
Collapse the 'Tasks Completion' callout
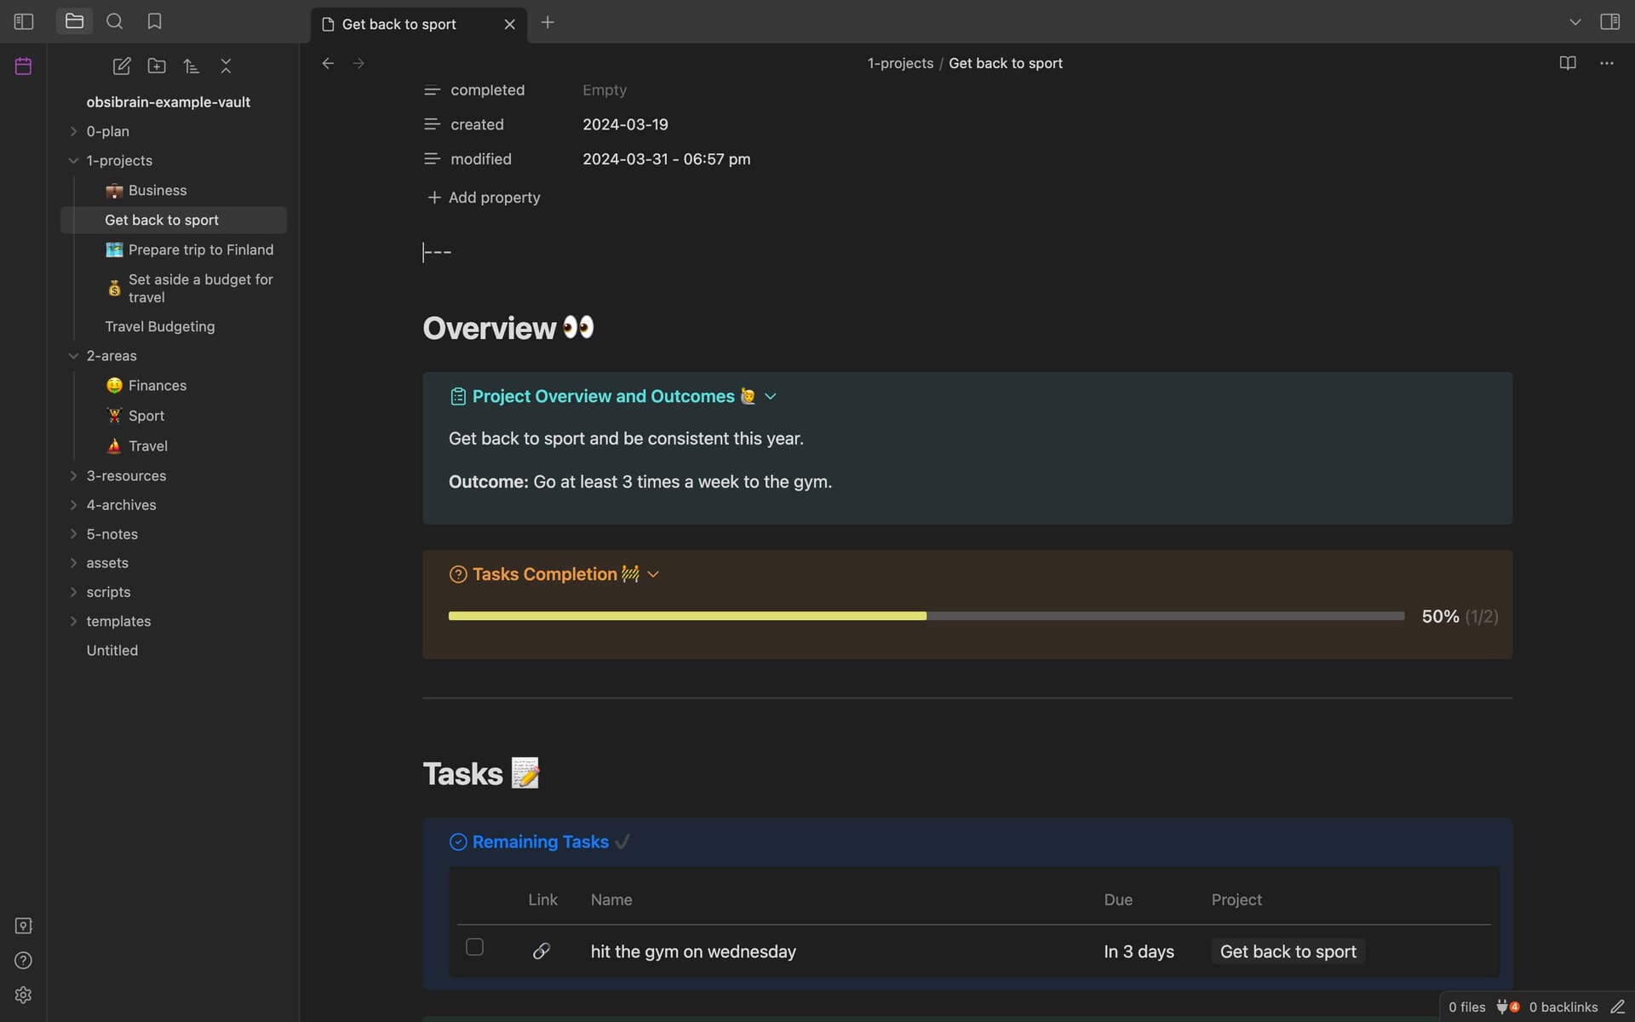pyautogui.click(x=652, y=574)
